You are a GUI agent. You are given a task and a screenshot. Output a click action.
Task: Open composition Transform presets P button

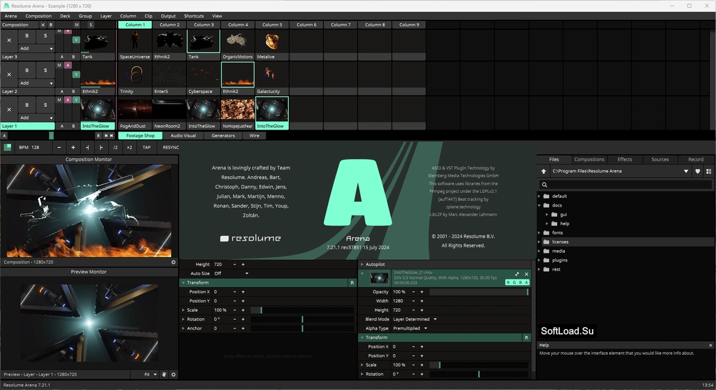coord(352,282)
